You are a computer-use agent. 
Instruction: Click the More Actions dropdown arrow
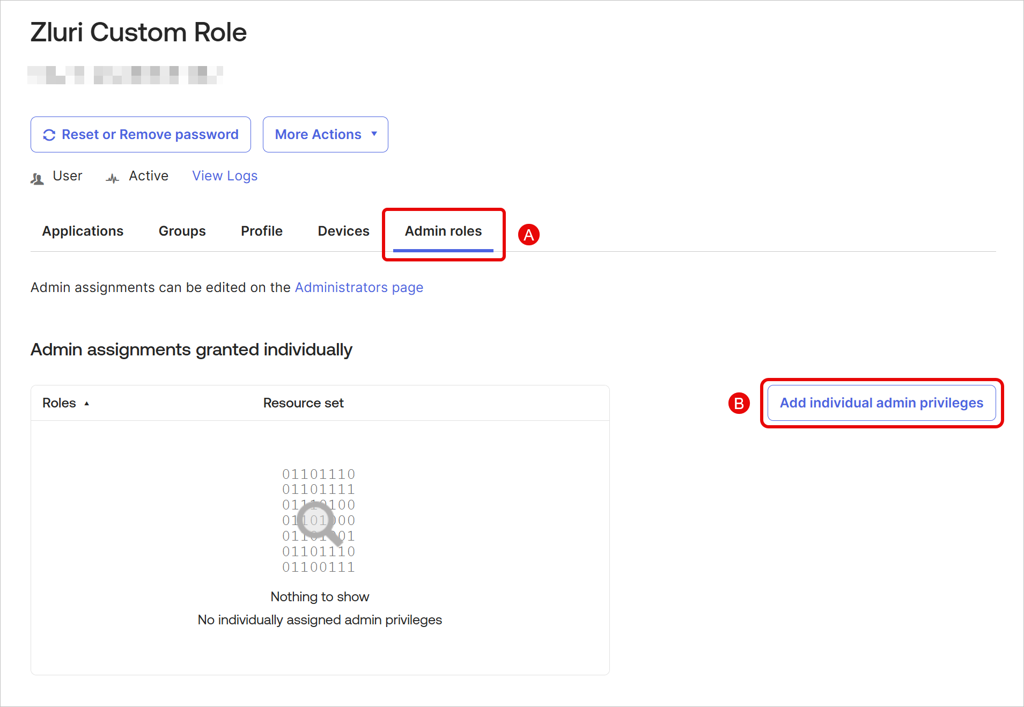[374, 134]
